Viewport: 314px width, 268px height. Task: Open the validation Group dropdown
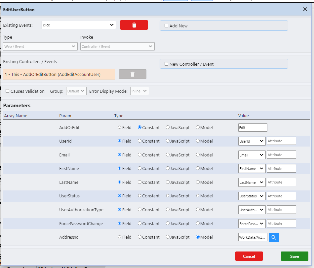[76, 91]
